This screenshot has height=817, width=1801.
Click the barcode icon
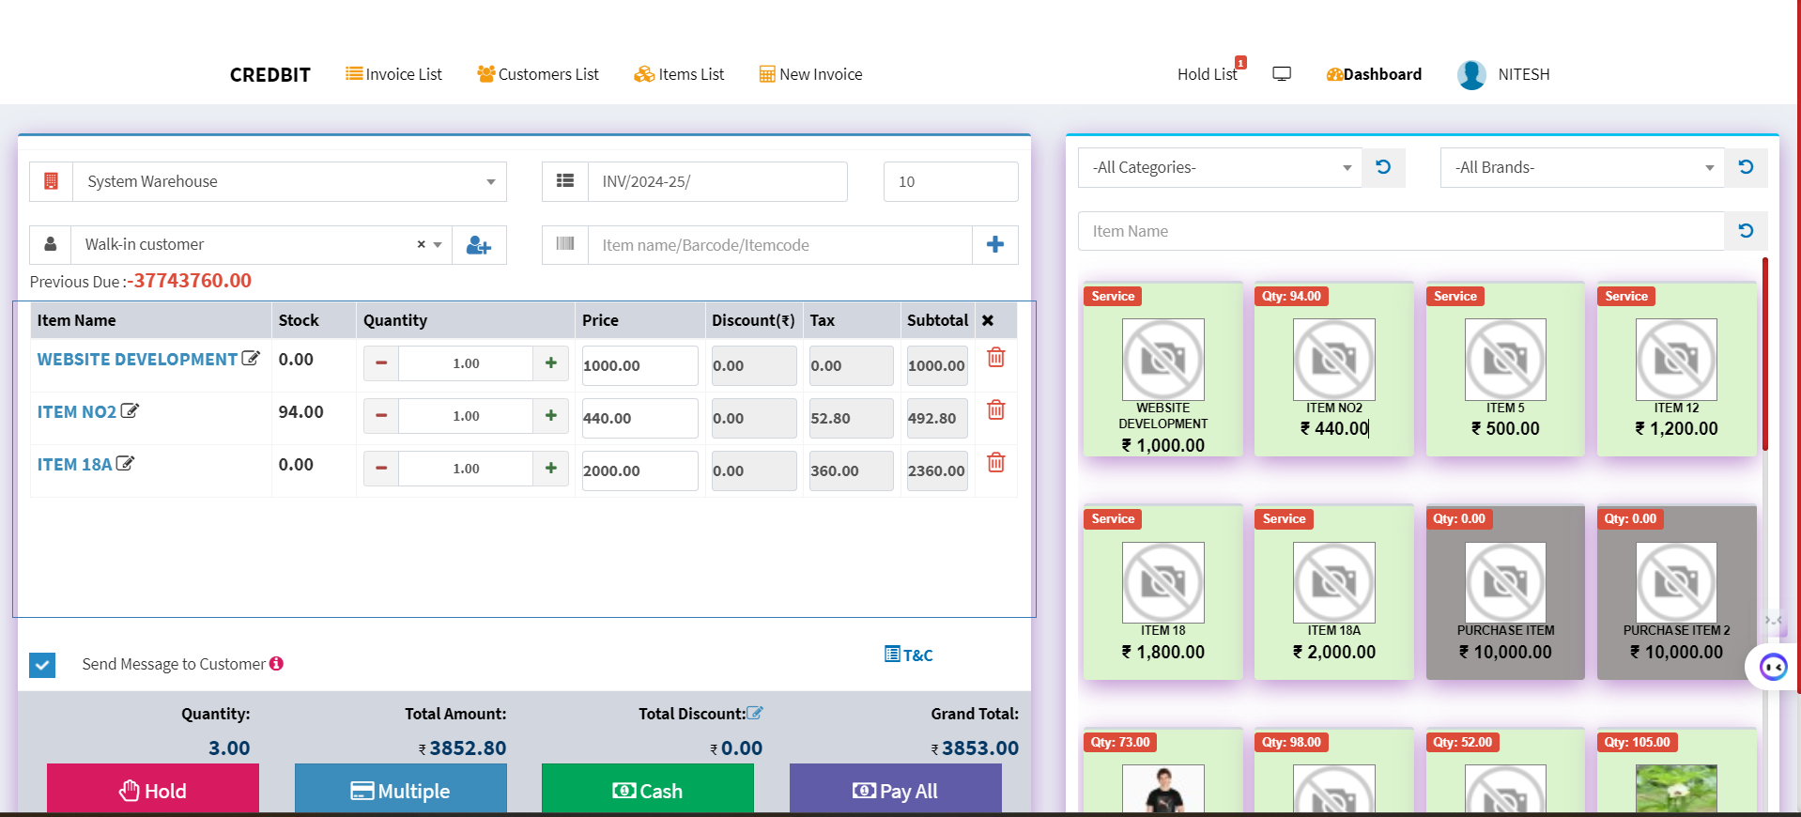point(565,244)
